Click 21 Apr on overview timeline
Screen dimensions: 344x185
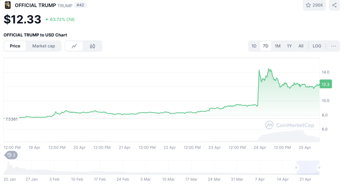pos(305,179)
